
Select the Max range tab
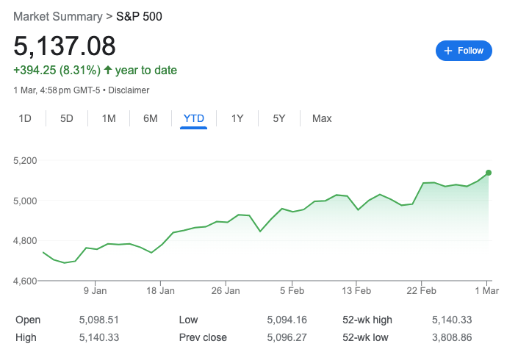click(x=322, y=118)
